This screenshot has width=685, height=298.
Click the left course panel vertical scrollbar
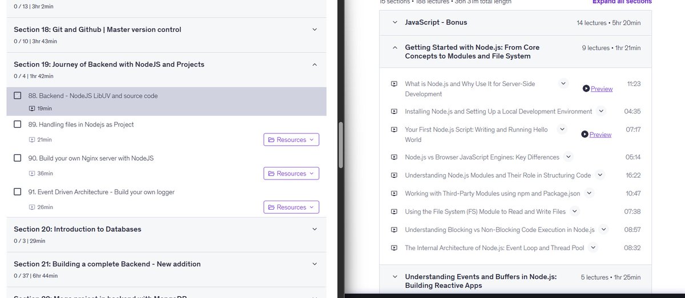pyautogui.click(x=341, y=145)
